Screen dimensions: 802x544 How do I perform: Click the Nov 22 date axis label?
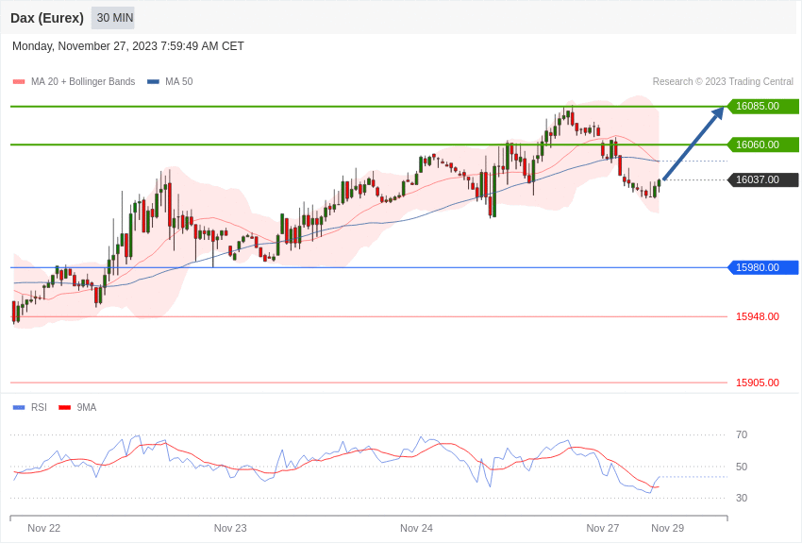coord(44,528)
